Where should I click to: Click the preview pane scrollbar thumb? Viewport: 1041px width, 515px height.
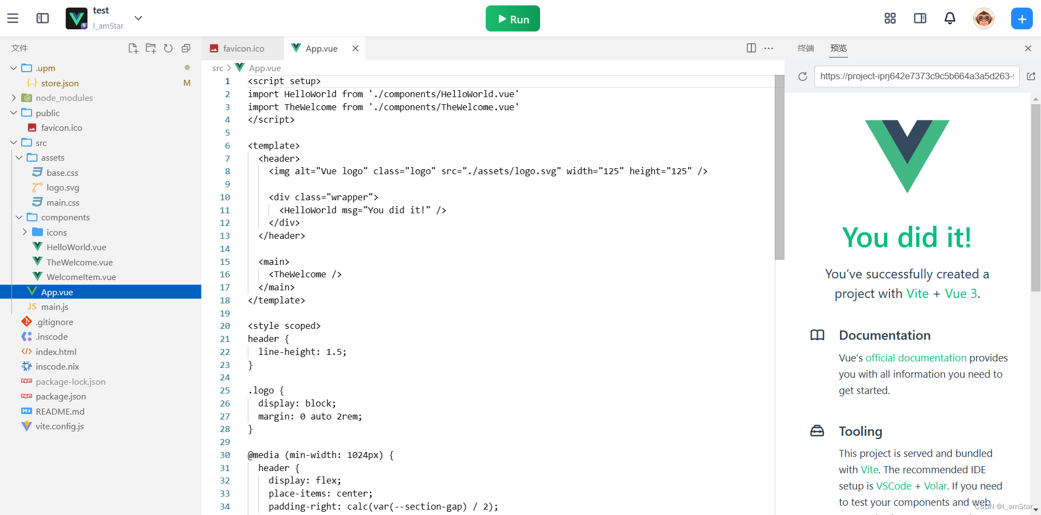tap(1036, 198)
